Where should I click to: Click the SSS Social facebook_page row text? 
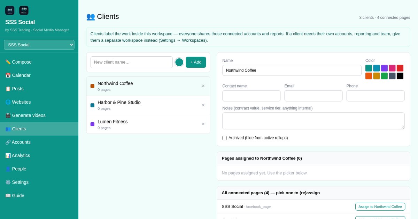tap(246, 206)
